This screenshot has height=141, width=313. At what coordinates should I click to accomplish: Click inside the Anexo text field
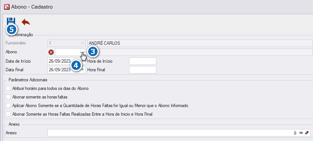[170, 133]
